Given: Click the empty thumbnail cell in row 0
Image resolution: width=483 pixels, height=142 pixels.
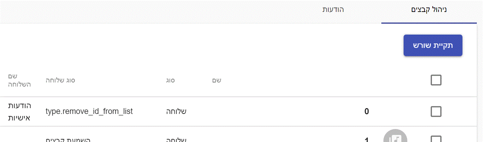Looking at the screenshot, I should pos(395,112).
